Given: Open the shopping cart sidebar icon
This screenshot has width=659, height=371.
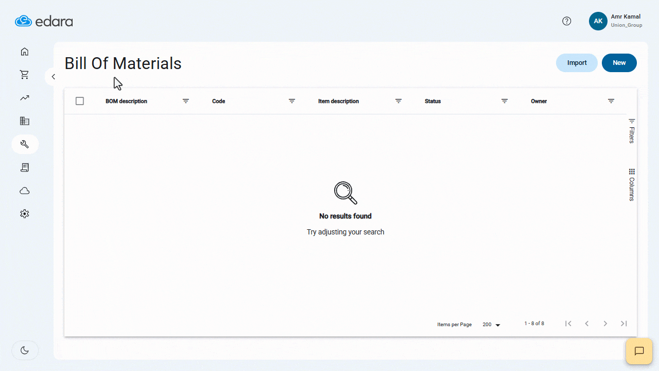Looking at the screenshot, I should pyautogui.click(x=25, y=75).
